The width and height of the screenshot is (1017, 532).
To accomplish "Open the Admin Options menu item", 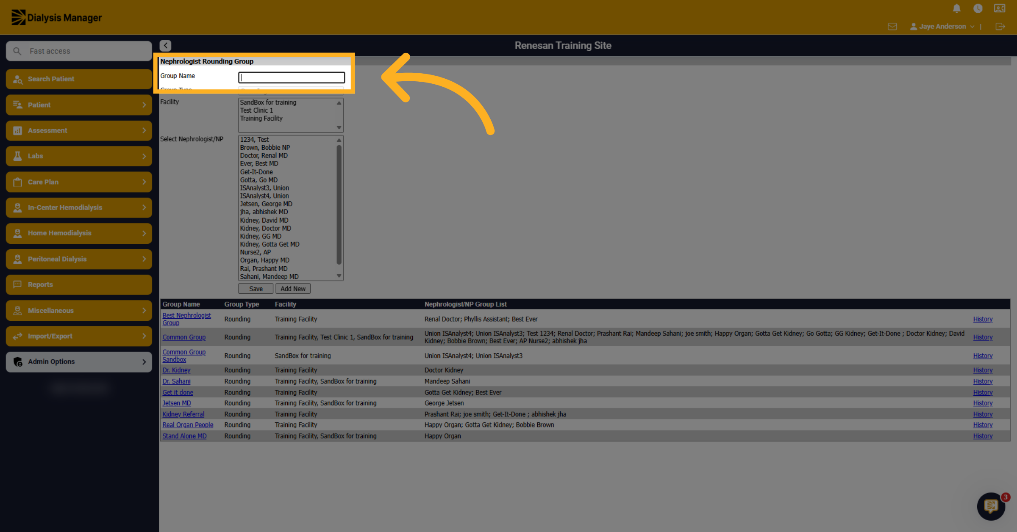I will [79, 362].
